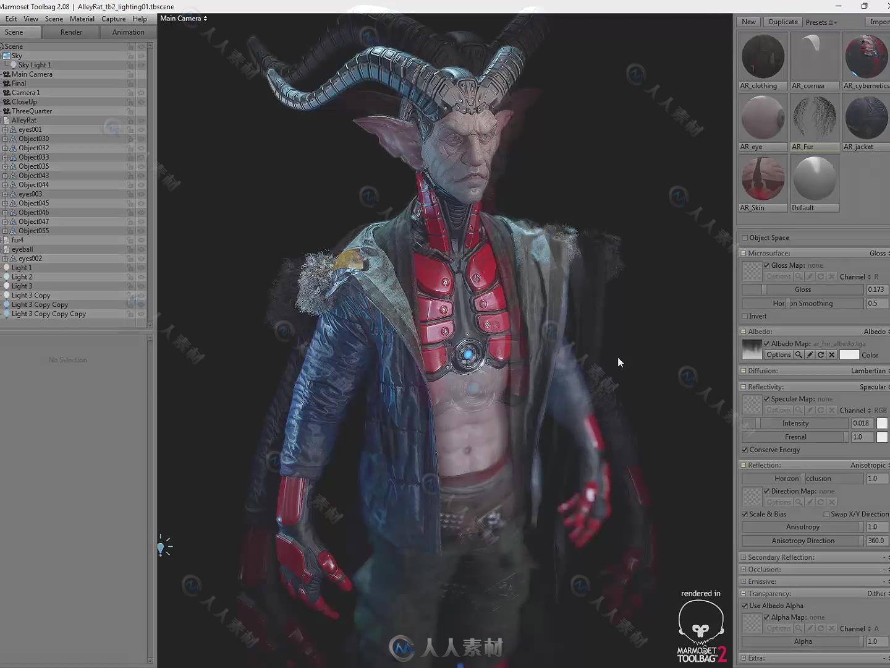Toggle lock icon for Light 2
Screen dimensions: 890x668
pos(130,277)
